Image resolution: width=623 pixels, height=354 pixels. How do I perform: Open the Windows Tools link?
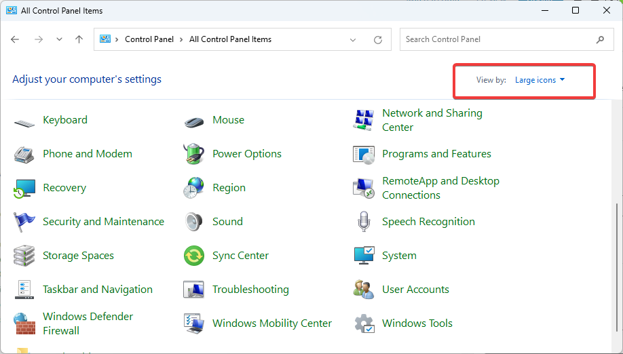tap(417, 323)
